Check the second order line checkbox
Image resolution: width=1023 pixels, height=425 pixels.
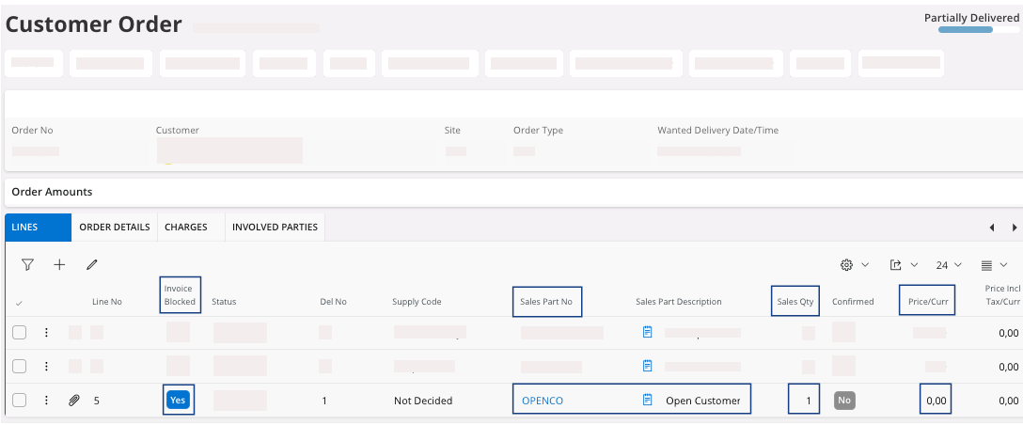tap(20, 366)
